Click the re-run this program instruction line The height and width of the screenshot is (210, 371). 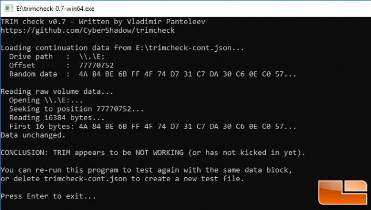pos(147,170)
